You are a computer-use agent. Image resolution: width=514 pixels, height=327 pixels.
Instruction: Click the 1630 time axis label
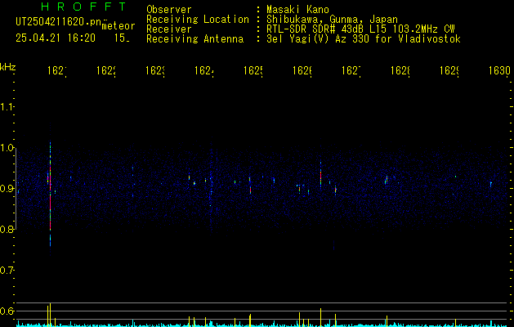pyautogui.click(x=499, y=70)
